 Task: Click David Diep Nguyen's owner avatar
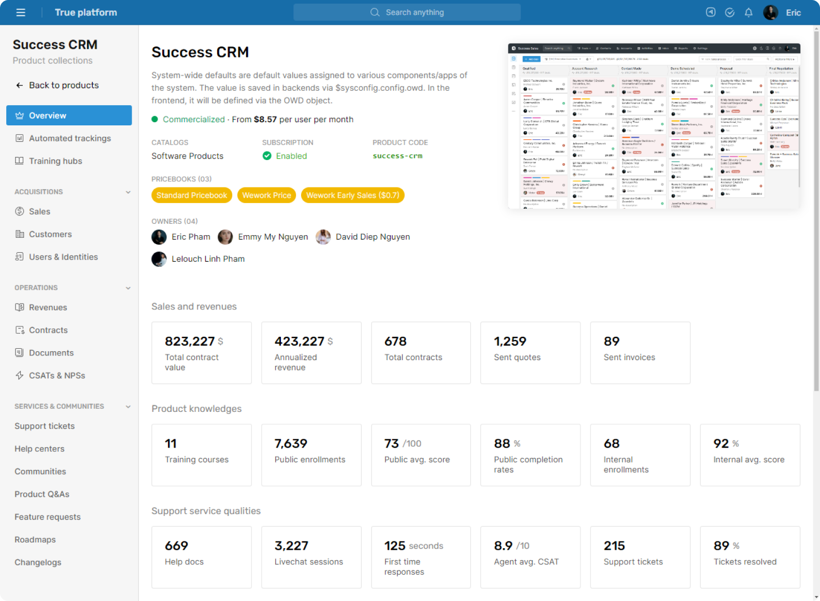tap(323, 237)
